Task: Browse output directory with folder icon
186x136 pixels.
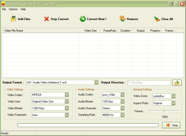Action: coord(177,83)
